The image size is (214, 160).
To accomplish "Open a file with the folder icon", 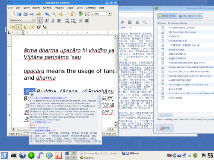I will 19,14.
